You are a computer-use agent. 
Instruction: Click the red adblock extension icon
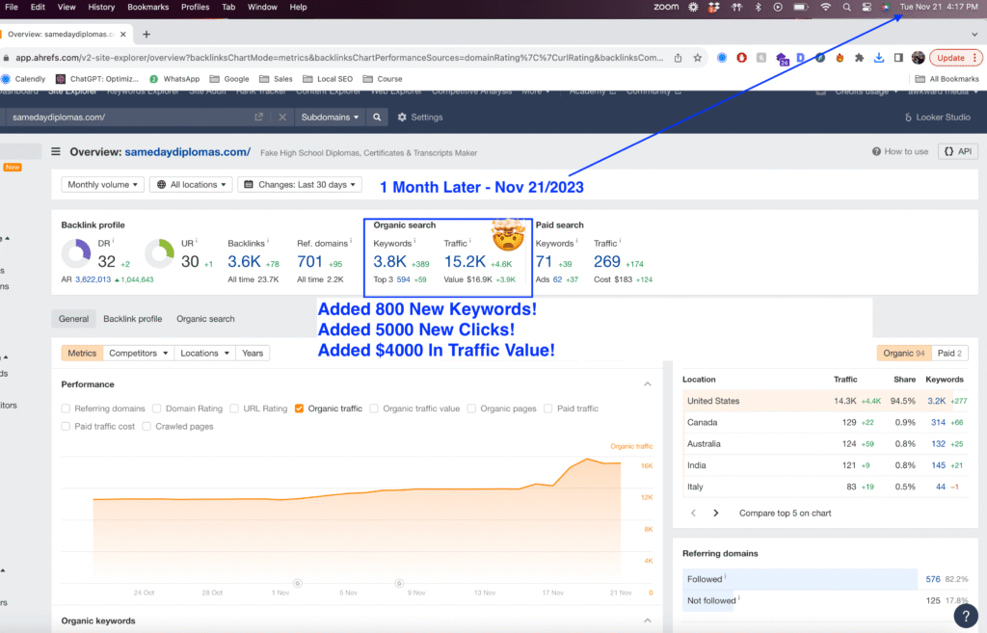coord(741,58)
